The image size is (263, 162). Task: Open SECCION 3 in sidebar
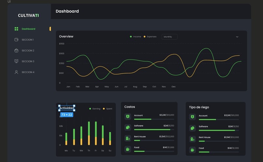(x=28, y=61)
